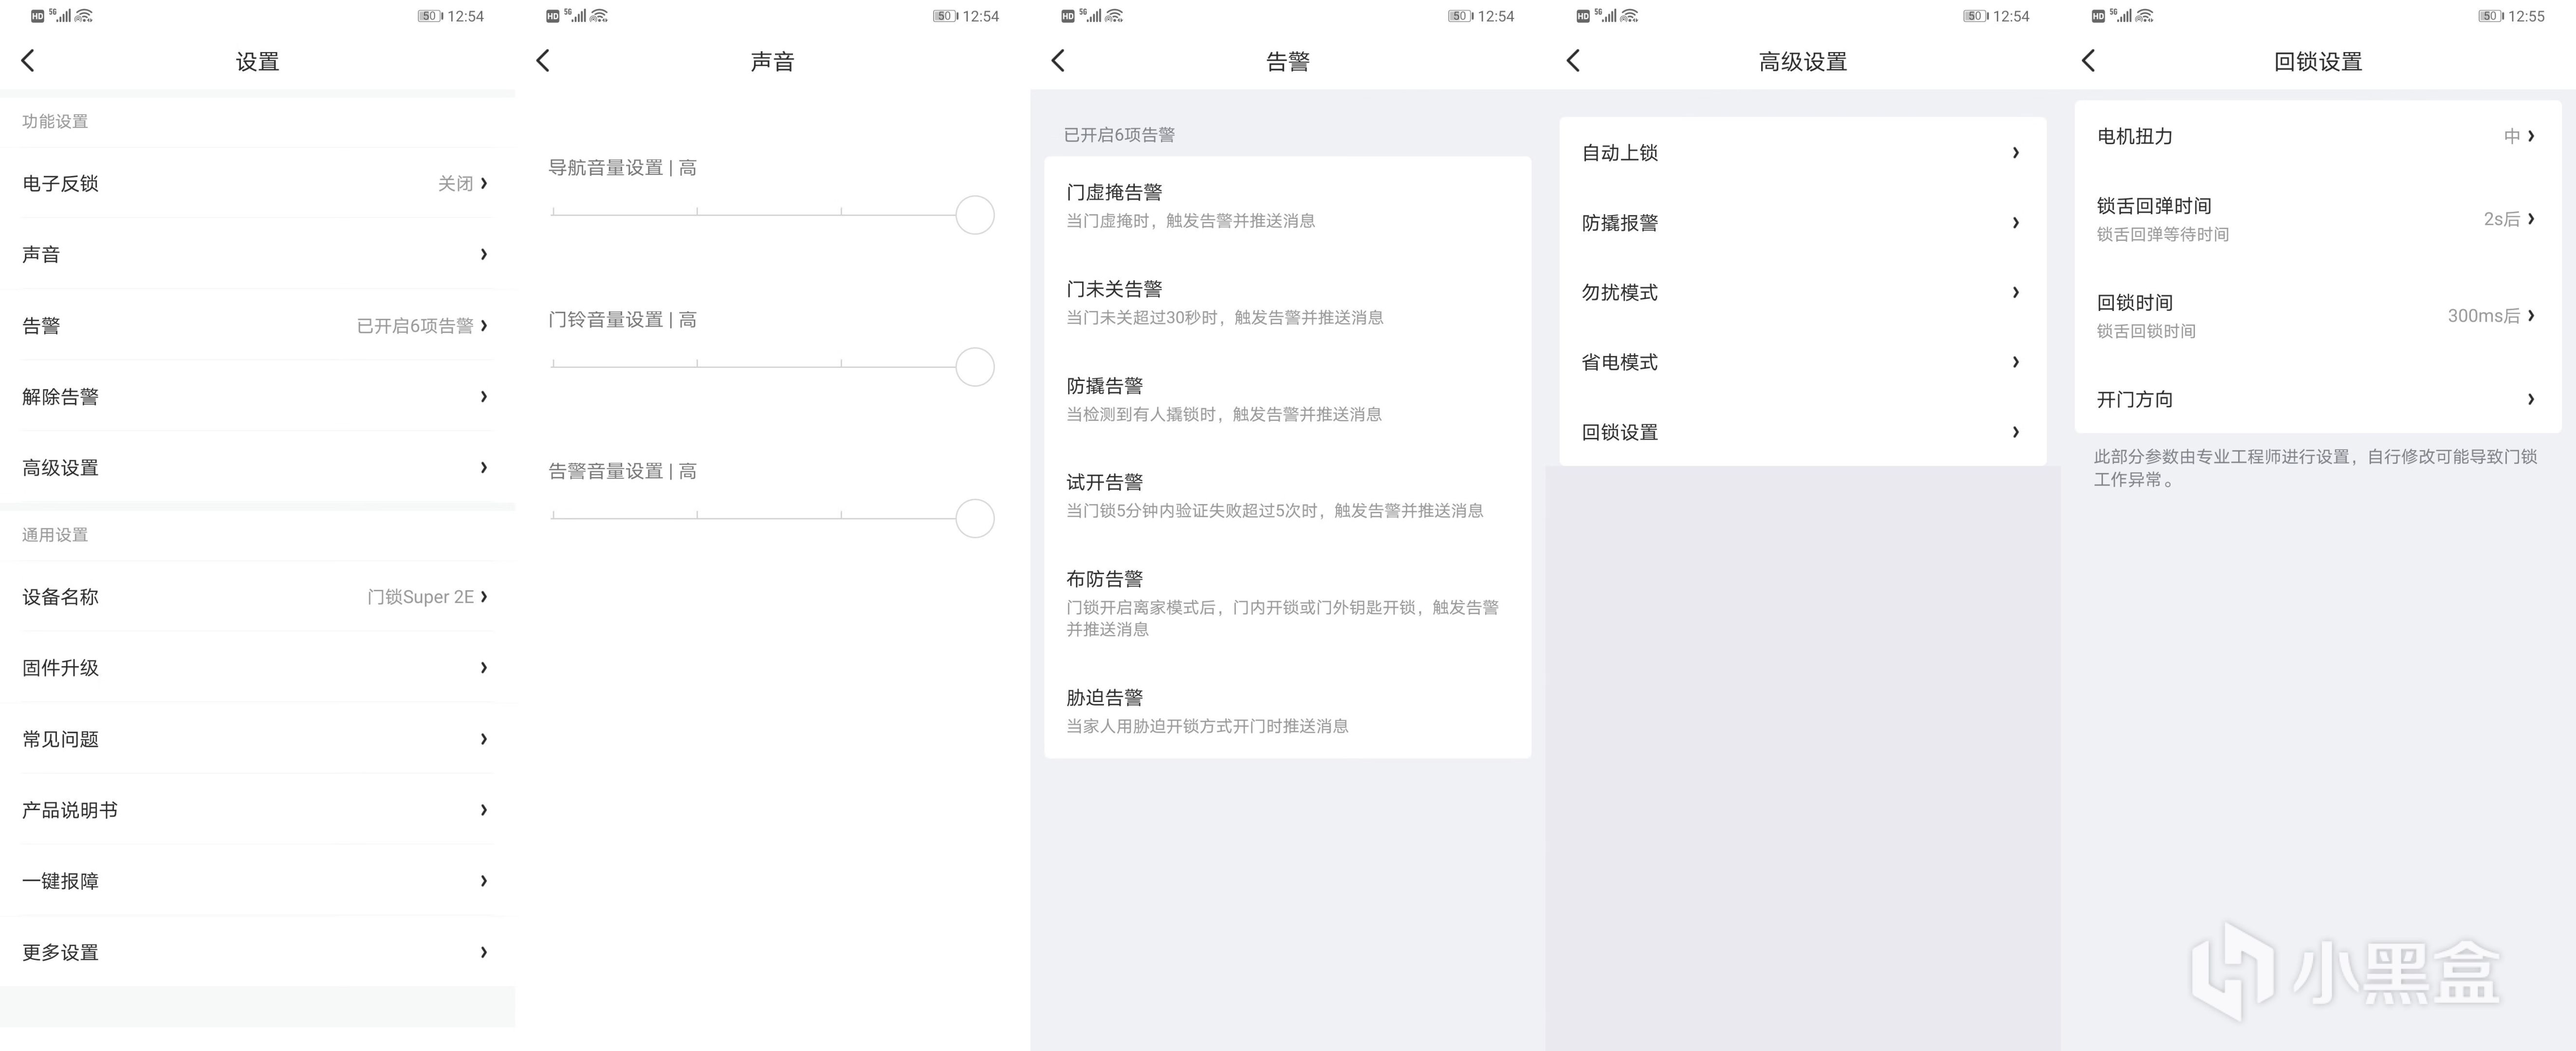Open 回锁时间 300ms后 selector
The image size is (2576, 1051).
point(2530,315)
